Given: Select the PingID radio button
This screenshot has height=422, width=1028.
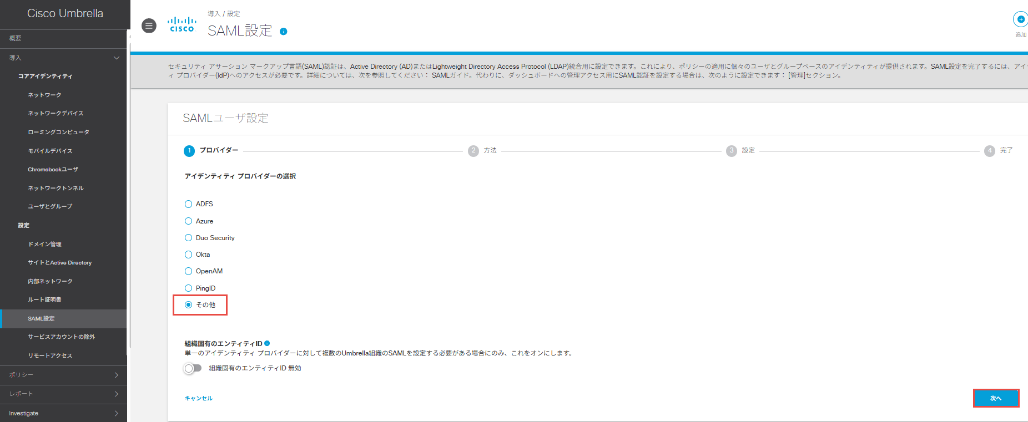Looking at the screenshot, I should coord(188,288).
